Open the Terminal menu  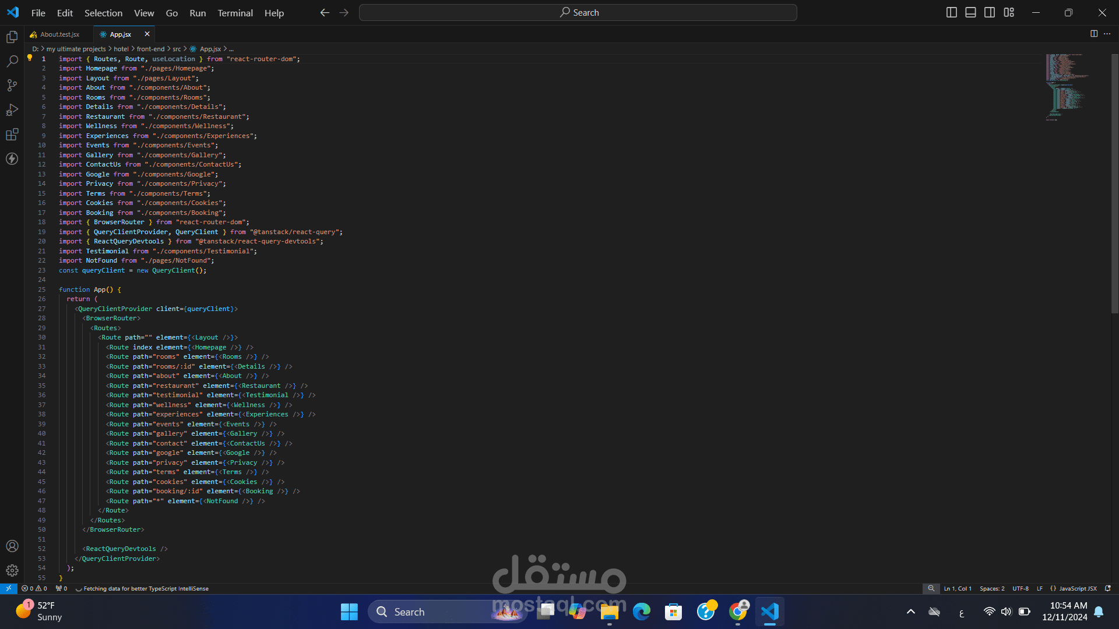click(x=235, y=13)
